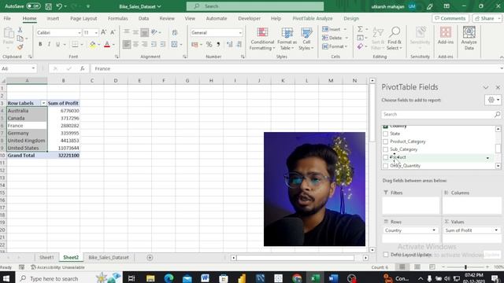Click the Percent Style icon
Screen dimensions: 504x283
click(x=209, y=44)
